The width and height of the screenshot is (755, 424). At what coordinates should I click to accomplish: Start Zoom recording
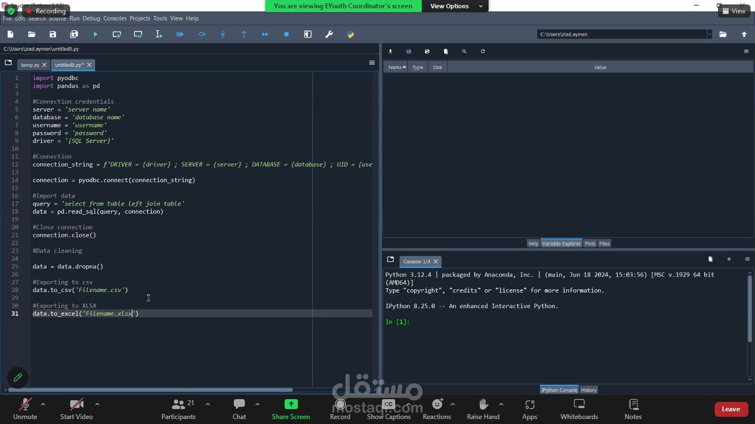click(x=340, y=409)
